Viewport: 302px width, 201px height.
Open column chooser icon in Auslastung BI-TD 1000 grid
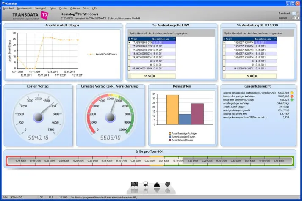click(x=224, y=39)
